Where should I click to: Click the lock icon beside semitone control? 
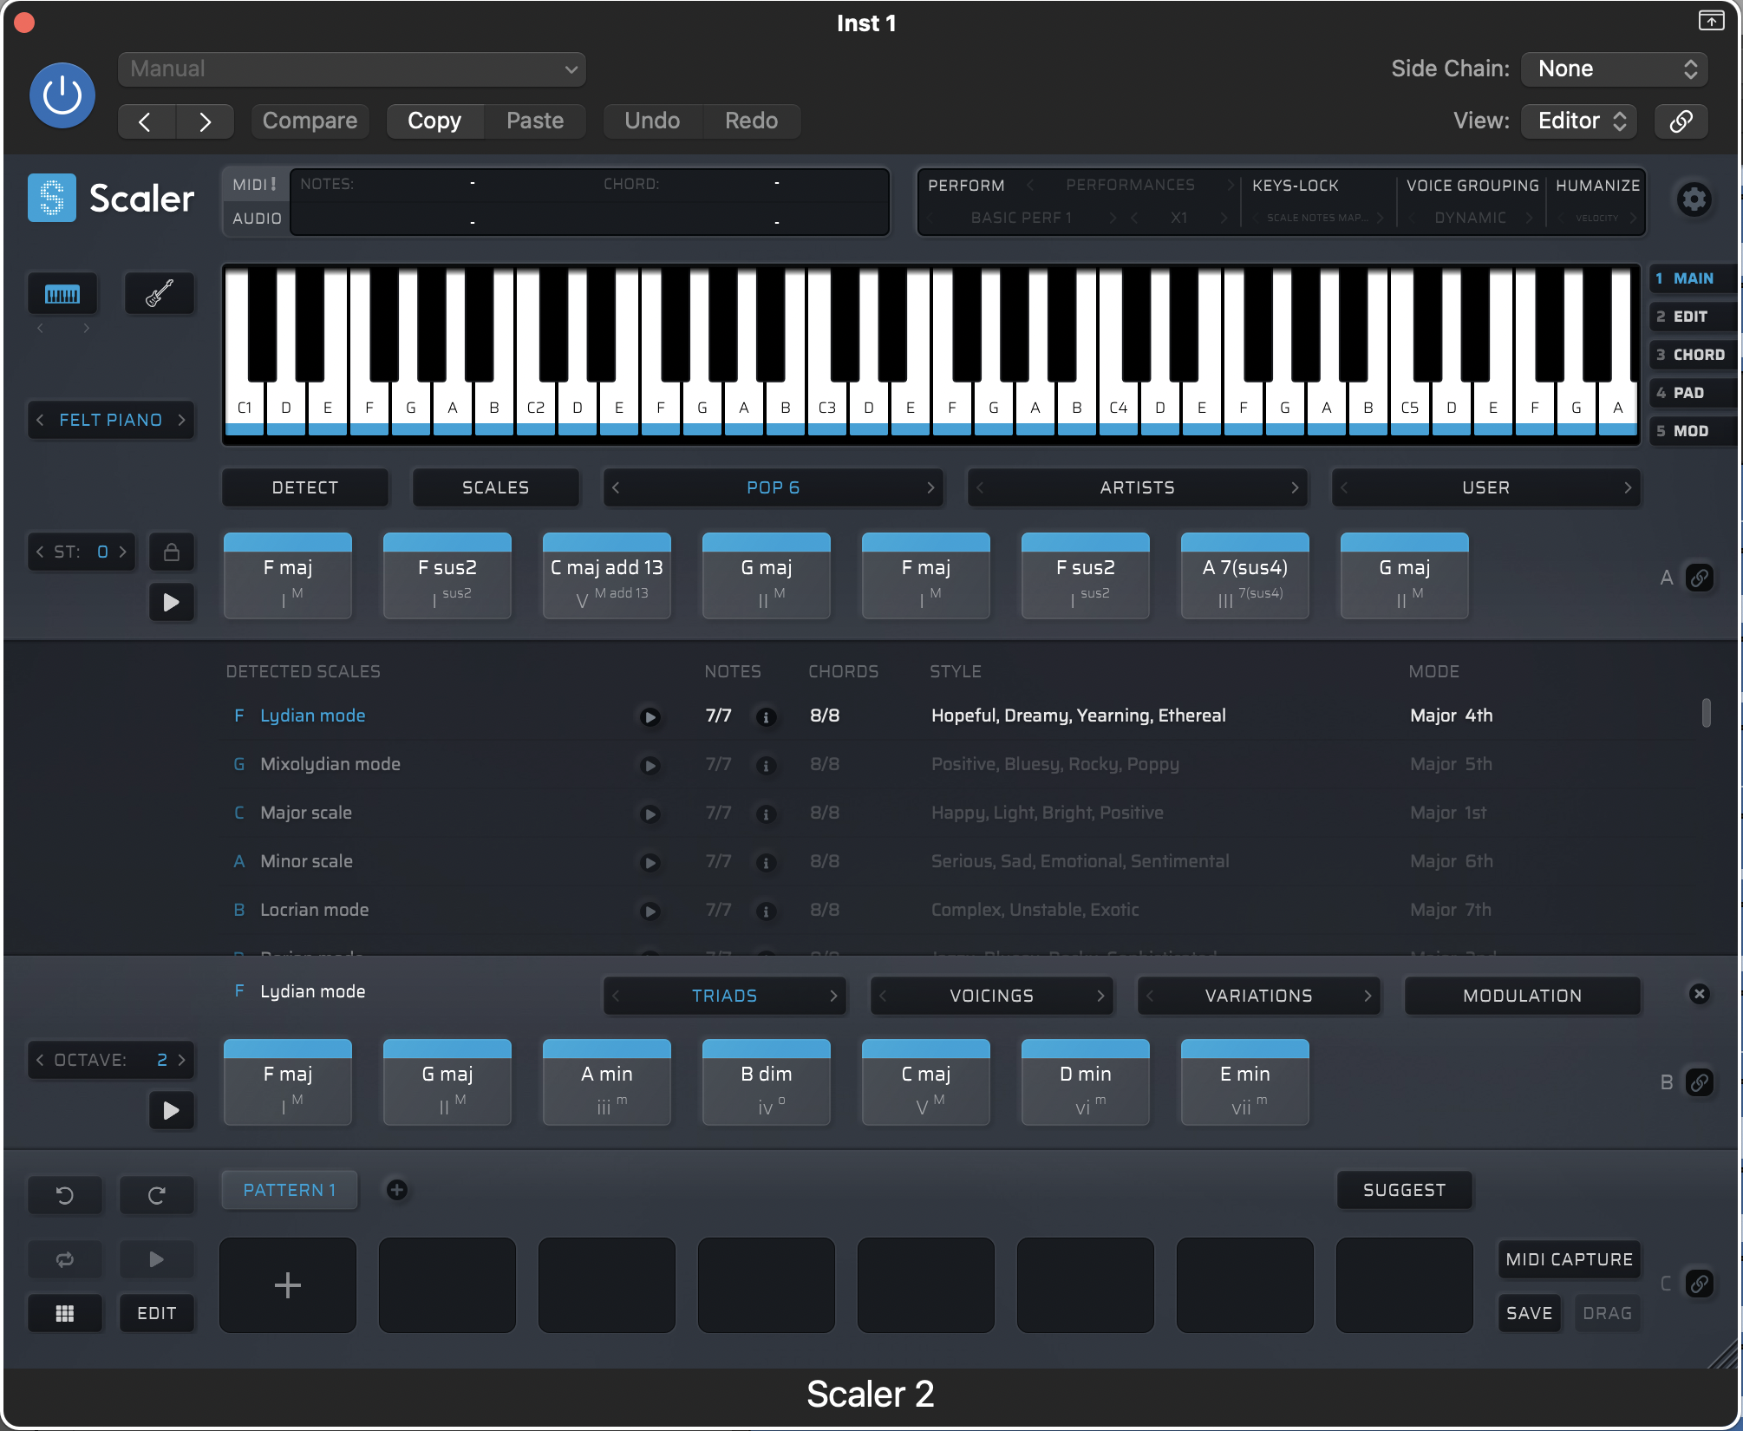click(x=172, y=552)
